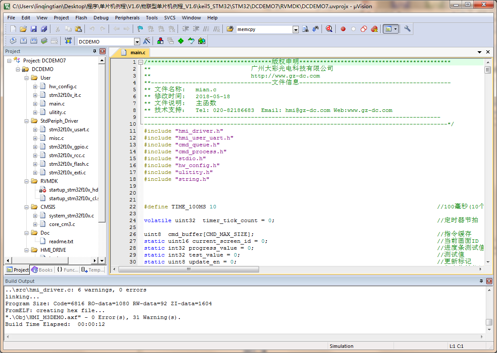Click the editor horizontal scrollbar thumb
497x353 pixels.
tap(188, 269)
